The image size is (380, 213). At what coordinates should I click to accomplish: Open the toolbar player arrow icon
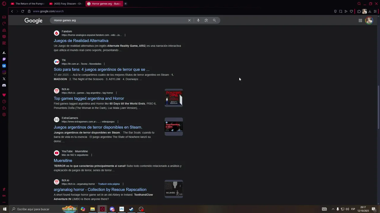pos(346,11)
